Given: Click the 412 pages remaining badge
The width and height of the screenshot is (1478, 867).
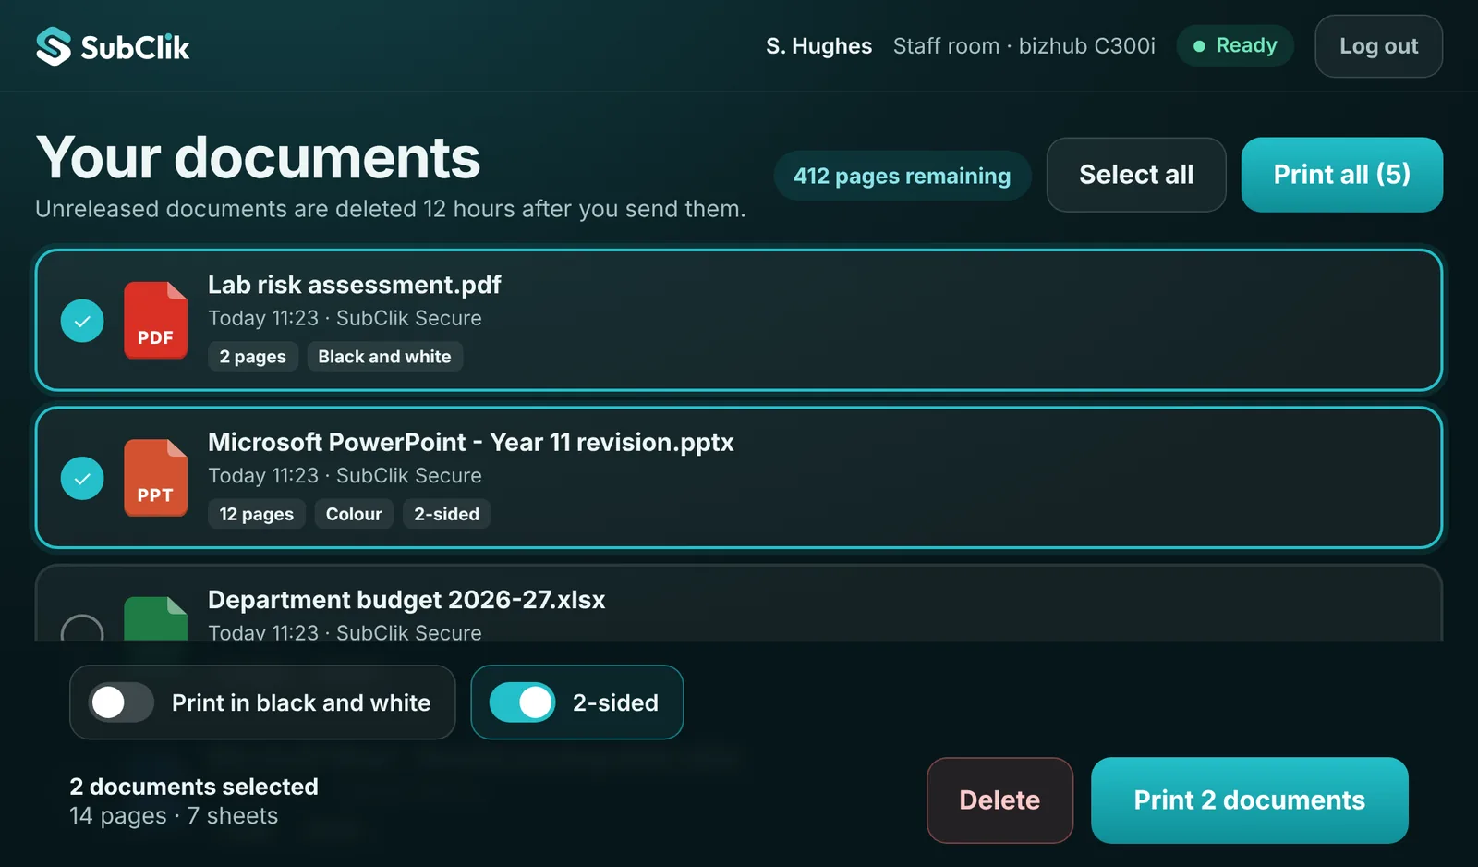Looking at the screenshot, I should click(902, 176).
